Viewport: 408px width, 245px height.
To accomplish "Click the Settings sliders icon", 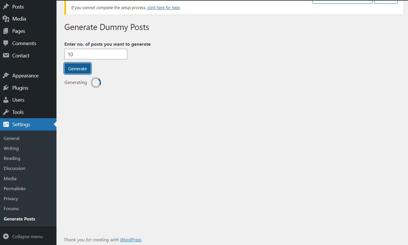I will click(6, 124).
